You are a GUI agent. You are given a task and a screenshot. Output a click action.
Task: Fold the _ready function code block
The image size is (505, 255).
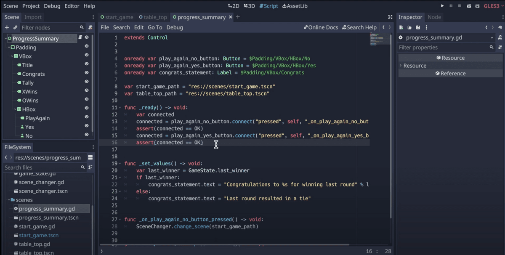(120, 107)
